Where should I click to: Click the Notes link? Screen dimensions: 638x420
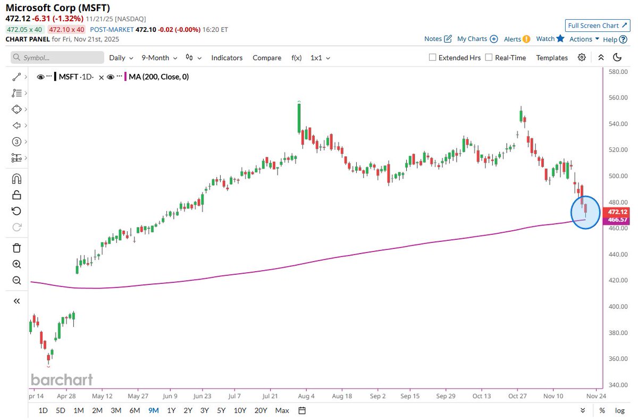tap(433, 39)
